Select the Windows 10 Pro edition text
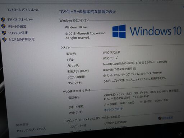The height and width of the screenshot is (138, 184). click(76, 27)
